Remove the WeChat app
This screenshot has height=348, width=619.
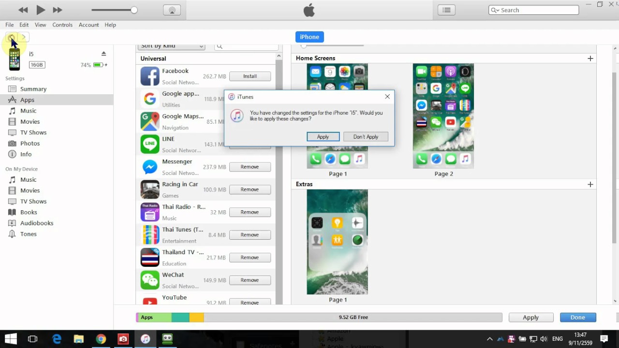[250, 280]
